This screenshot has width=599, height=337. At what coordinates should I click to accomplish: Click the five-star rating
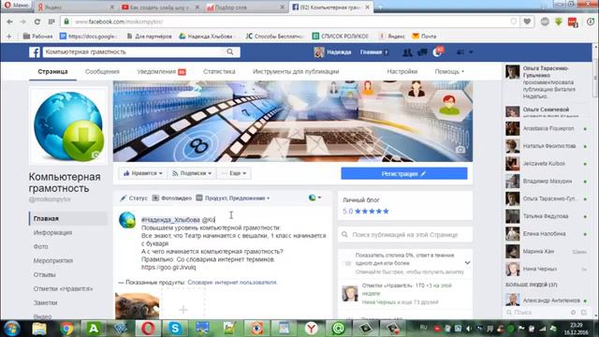coord(372,212)
